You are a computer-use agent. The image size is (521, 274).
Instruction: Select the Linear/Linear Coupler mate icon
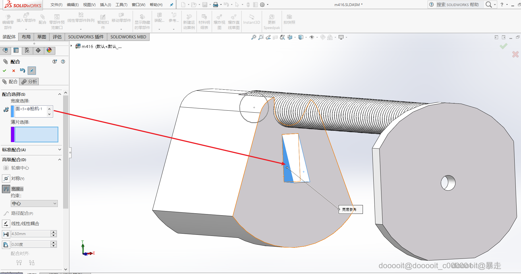coord(6,224)
